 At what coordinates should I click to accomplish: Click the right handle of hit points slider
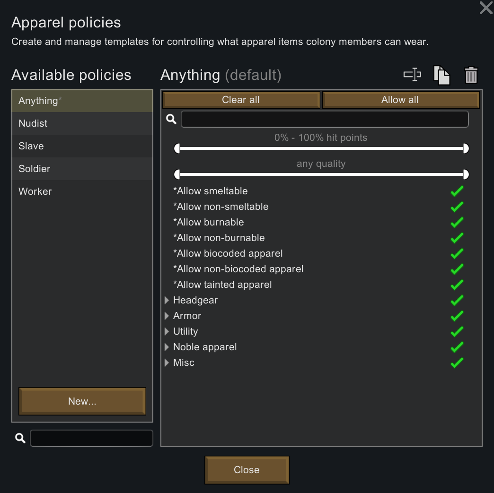tap(466, 149)
